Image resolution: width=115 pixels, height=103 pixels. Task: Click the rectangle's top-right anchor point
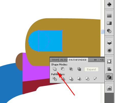point(62,30)
